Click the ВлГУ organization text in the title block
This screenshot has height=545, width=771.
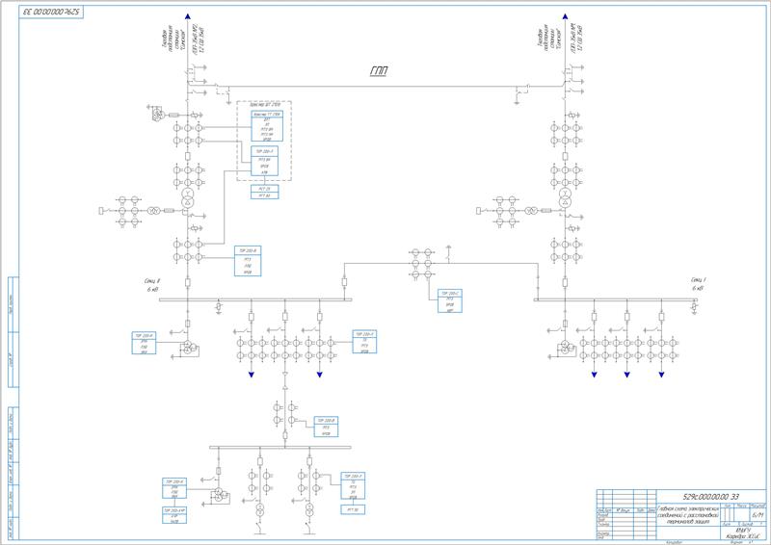click(743, 531)
